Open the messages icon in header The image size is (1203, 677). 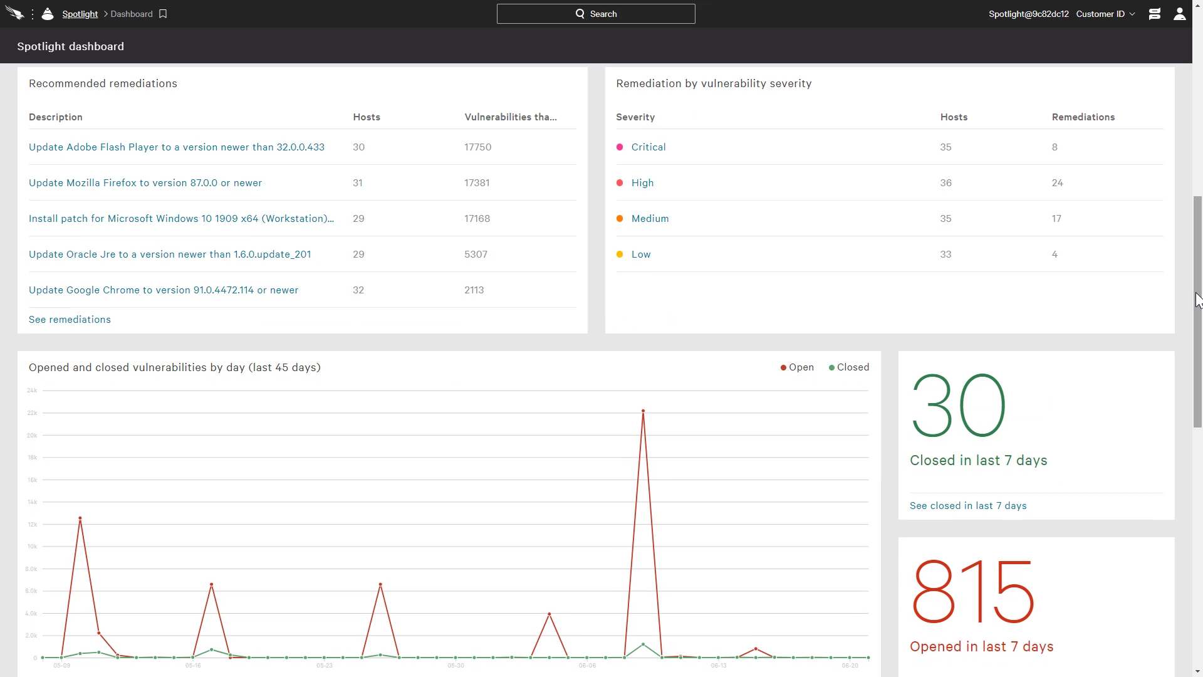pos(1154,14)
